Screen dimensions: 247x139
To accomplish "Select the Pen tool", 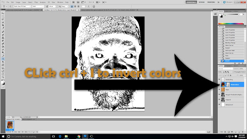I will 3,56.
